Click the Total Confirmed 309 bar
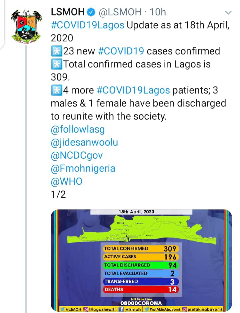 click(141, 249)
